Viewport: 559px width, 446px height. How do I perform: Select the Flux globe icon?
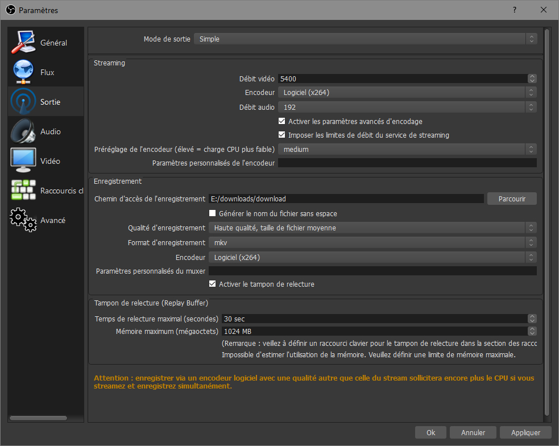pos(23,72)
